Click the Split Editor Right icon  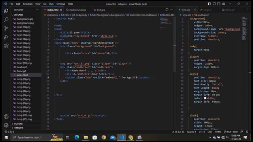point(167,9)
